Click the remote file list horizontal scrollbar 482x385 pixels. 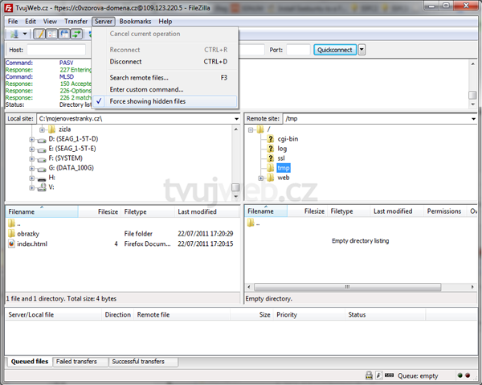(x=347, y=287)
